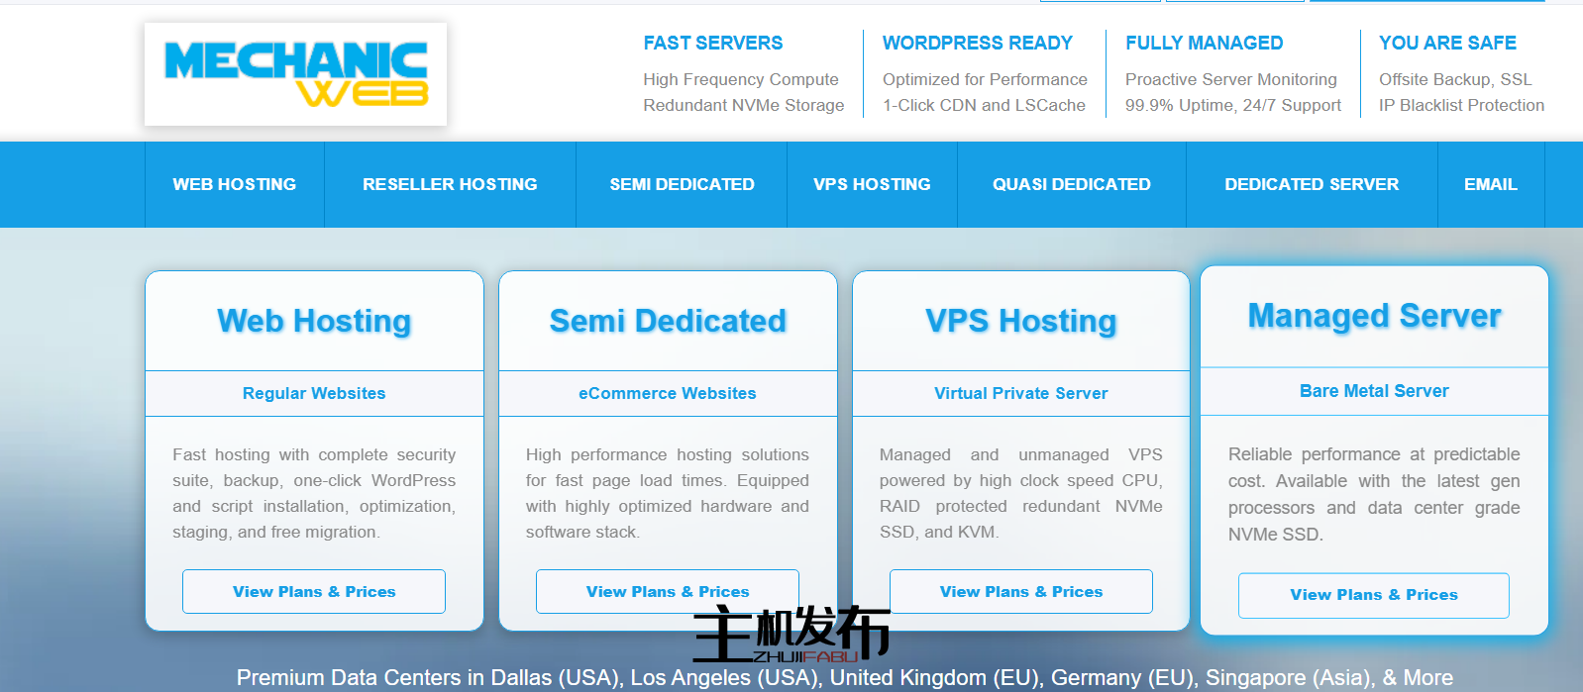
Task: View Plans & Prices for Semi Dedicated
Action: [x=667, y=591]
